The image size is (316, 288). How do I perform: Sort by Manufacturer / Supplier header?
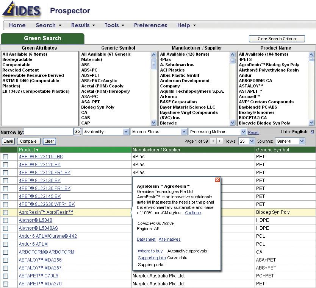[156, 150]
